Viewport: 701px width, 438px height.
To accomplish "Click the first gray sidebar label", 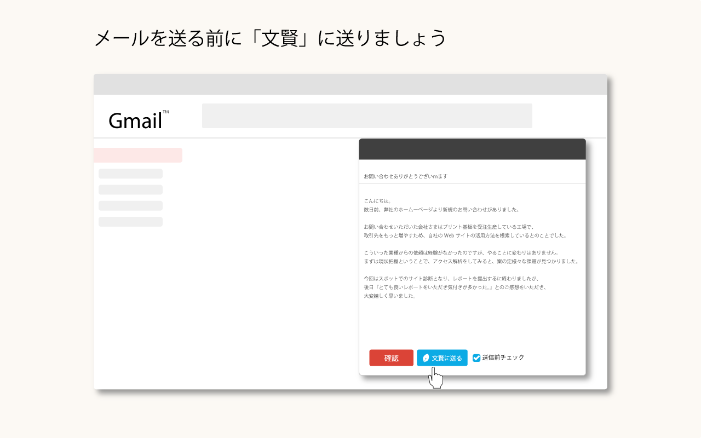I will point(130,173).
